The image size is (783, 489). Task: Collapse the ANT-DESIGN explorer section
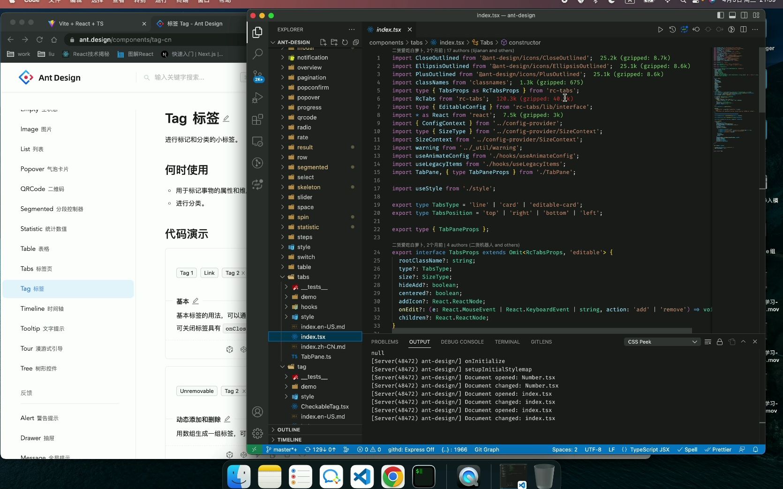coord(294,42)
